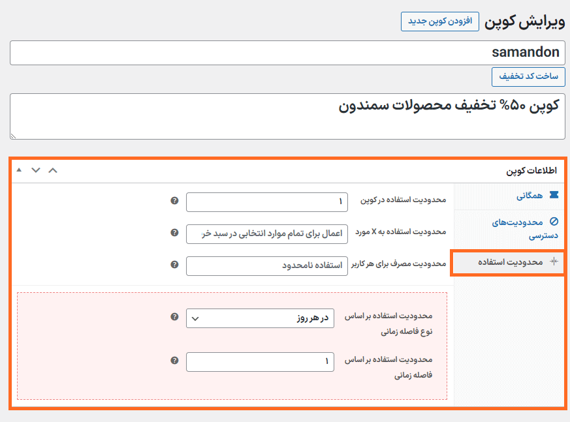Click help icon for محدودیت مصرف برای هر کاربر

pyautogui.click(x=174, y=265)
